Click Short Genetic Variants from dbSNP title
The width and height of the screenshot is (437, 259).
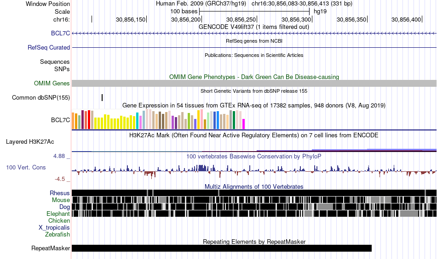(254, 91)
